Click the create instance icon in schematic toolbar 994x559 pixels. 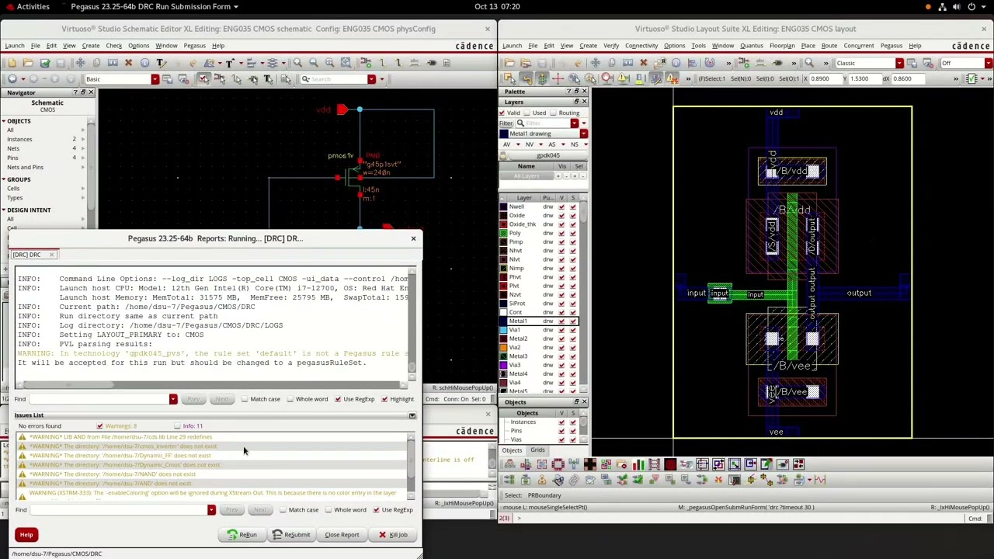click(366, 62)
